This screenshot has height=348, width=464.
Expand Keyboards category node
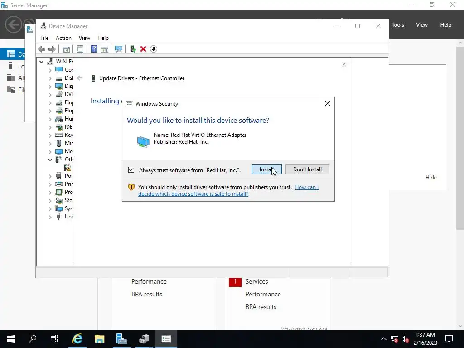coord(50,135)
